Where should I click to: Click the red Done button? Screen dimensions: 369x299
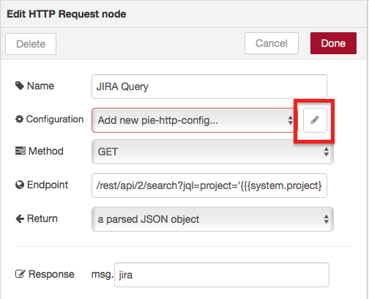tap(333, 43)
